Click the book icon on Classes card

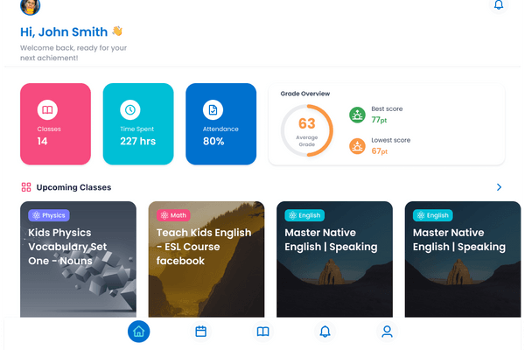pyautogui.click(x=47, y=110)
